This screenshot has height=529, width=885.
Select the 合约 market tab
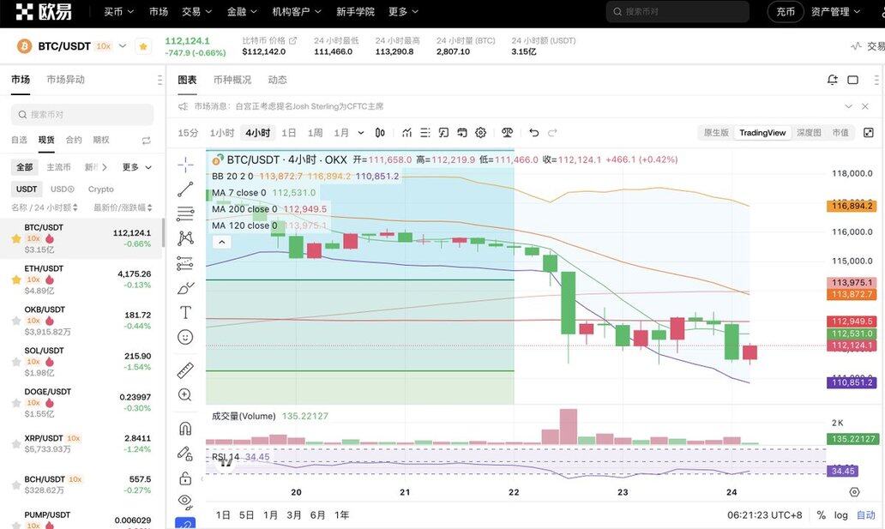pyautogui.click(x=74, y=140)
